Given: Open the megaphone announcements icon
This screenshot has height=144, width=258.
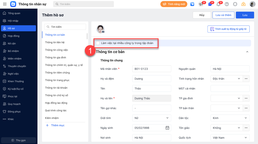Looking at the screenshot, I should (x=201, y=4).
